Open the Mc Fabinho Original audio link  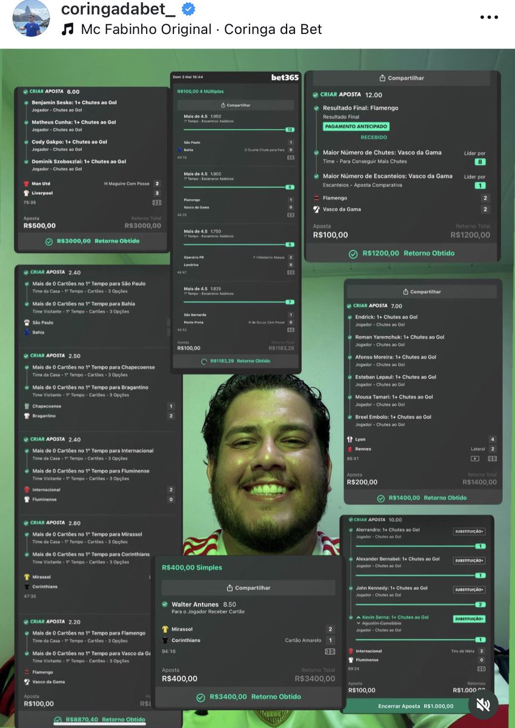coord(201,29)
